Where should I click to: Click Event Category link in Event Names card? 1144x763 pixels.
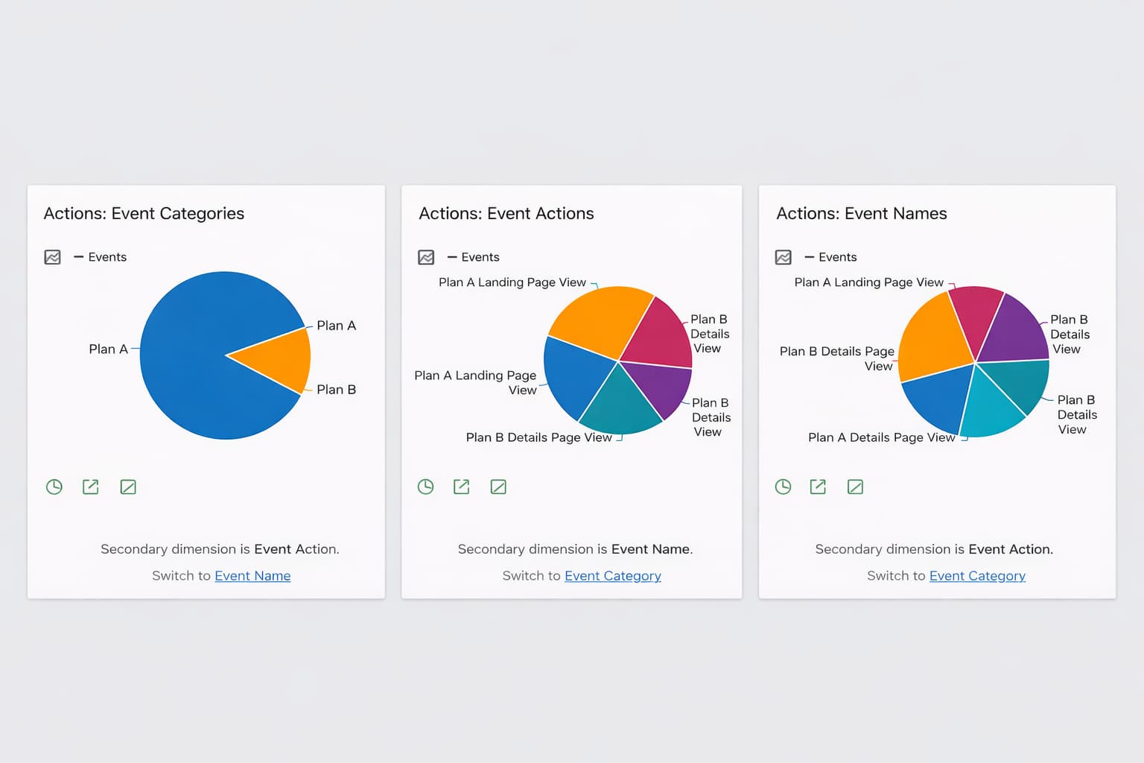click(977, 576)
